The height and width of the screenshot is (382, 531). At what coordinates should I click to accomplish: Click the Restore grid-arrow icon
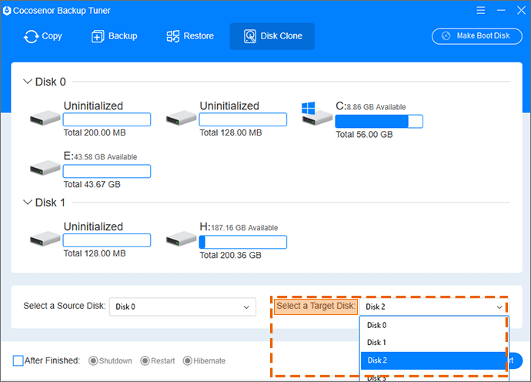coord(172,36)
